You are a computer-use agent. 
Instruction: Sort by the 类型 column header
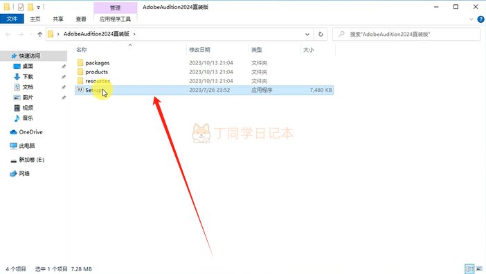257,50
